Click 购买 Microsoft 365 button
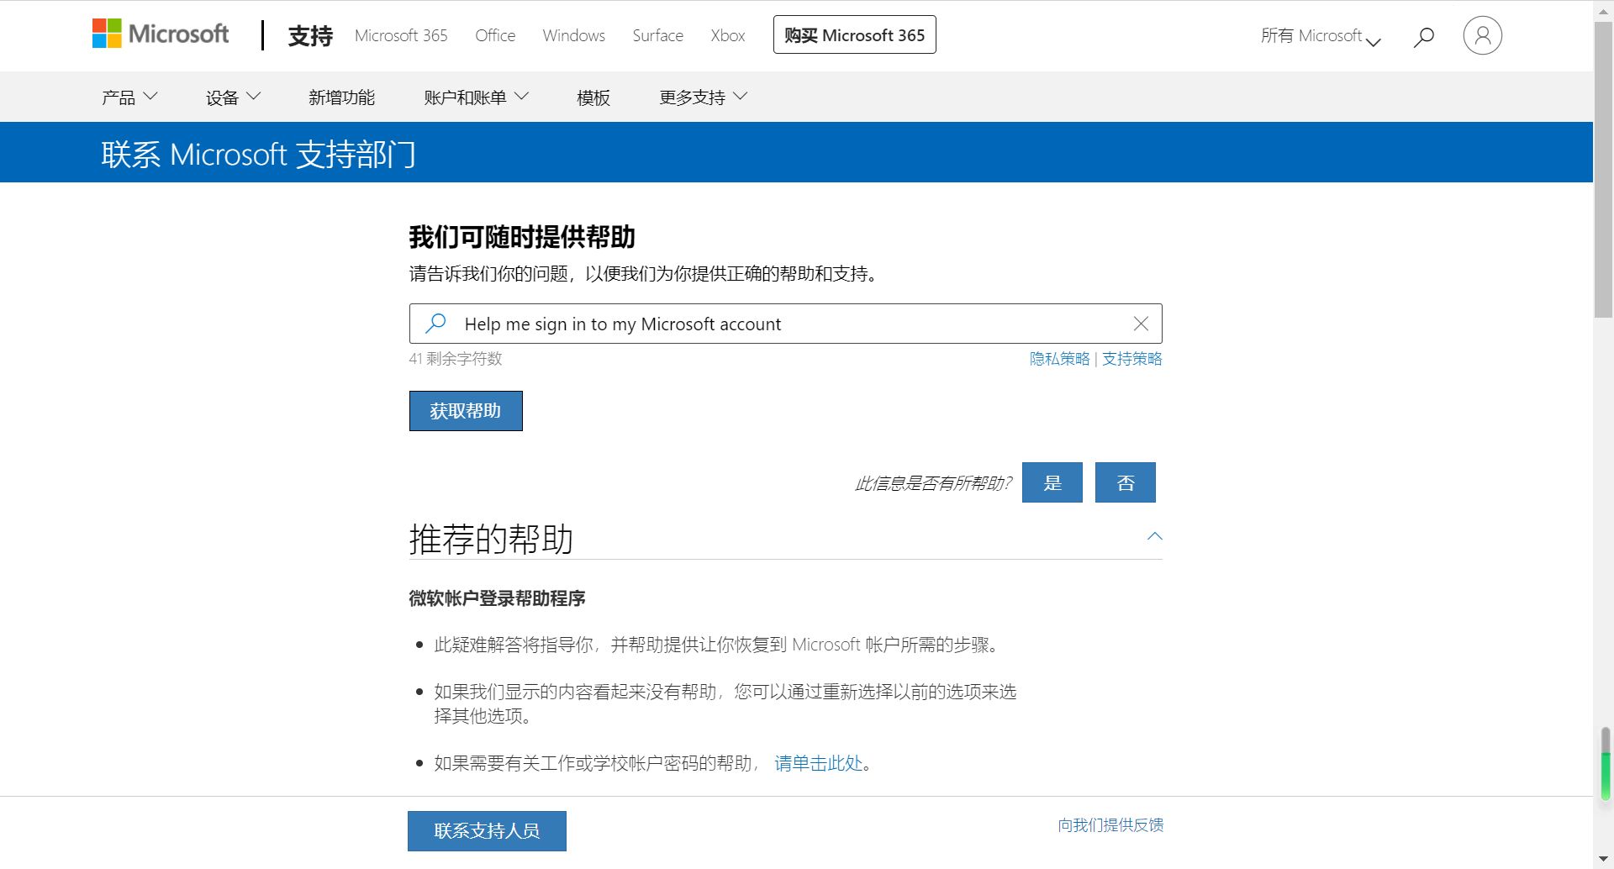The image size is (1614, 869). (x=854, y=34)
